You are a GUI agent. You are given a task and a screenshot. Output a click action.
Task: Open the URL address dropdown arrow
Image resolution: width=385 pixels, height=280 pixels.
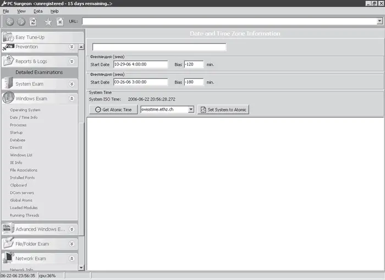[380, 21]
